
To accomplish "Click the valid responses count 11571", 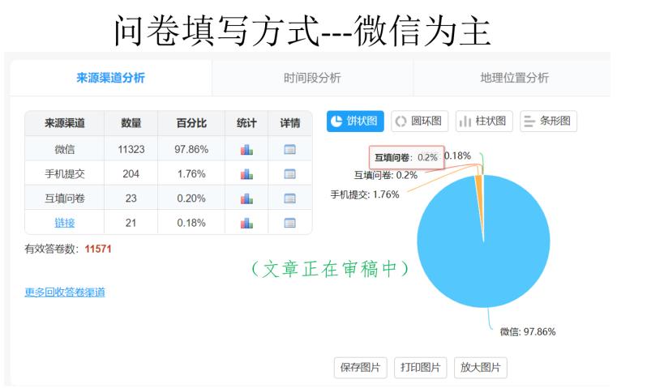I will (x=98, y=249).
